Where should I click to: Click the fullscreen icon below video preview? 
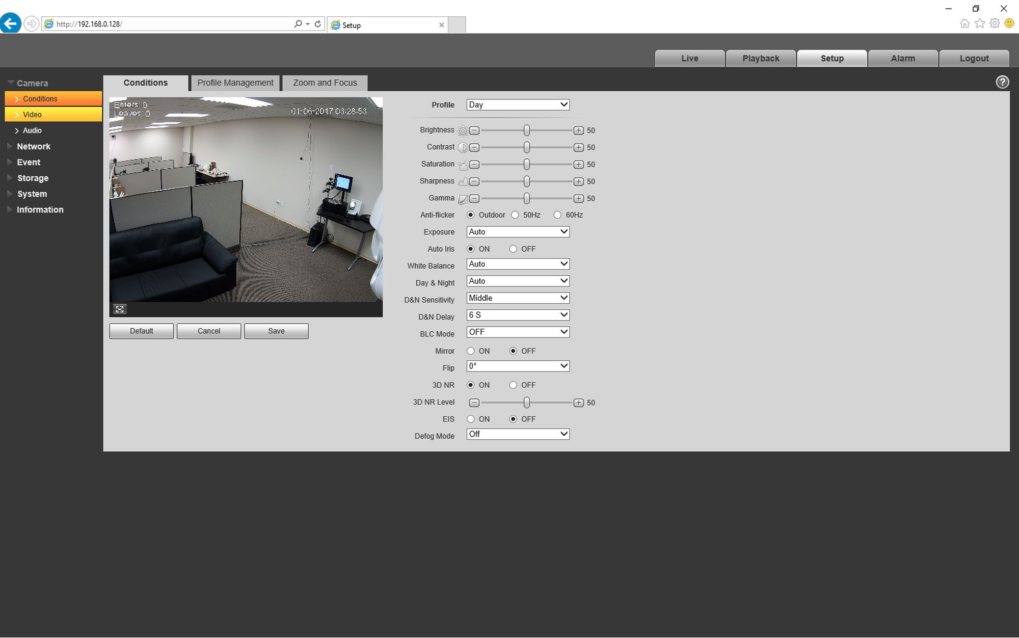tap(120, 309)
